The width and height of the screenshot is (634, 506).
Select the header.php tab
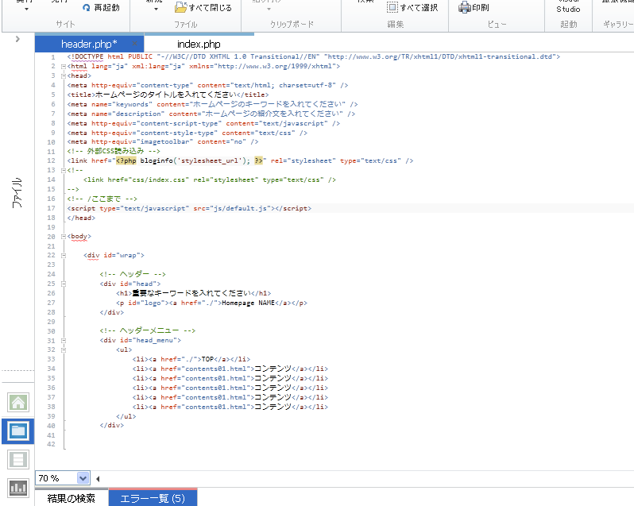tap(89, 44)
